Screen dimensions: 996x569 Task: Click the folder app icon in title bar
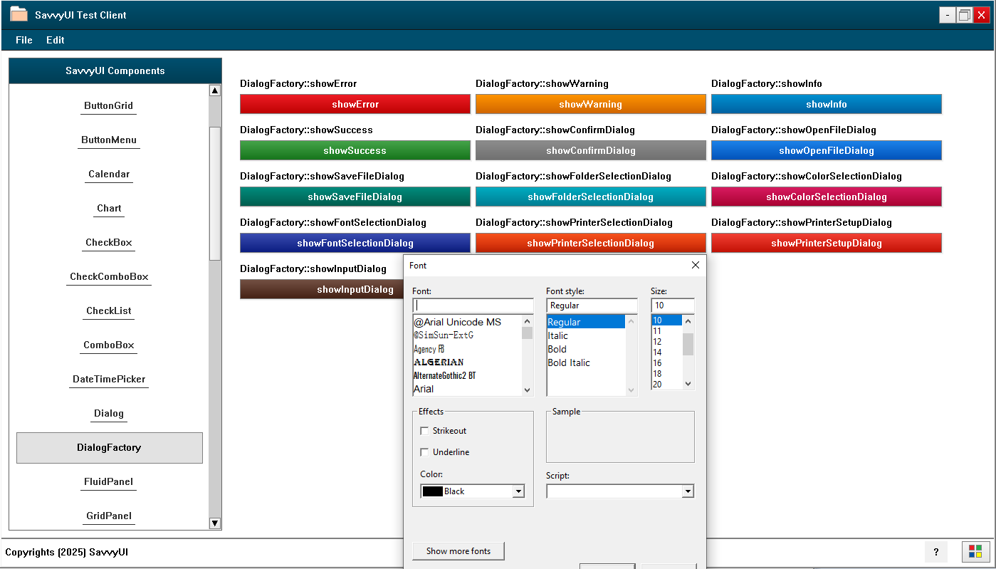[x=19, y=14]
